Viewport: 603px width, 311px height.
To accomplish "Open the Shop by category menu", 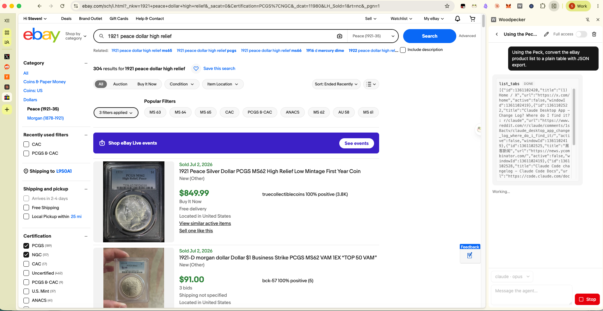I will pos(76,36).
